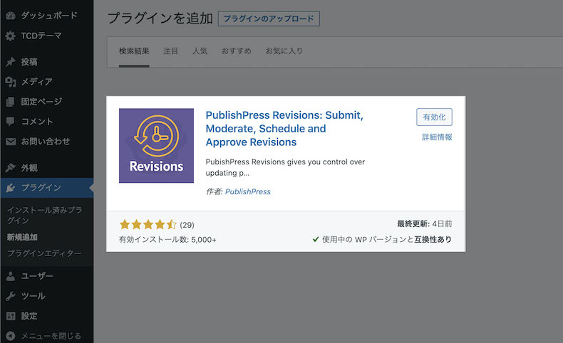563x343 pixels.
Task: Select 新規追加 submenu link
Action: (22, 237)
